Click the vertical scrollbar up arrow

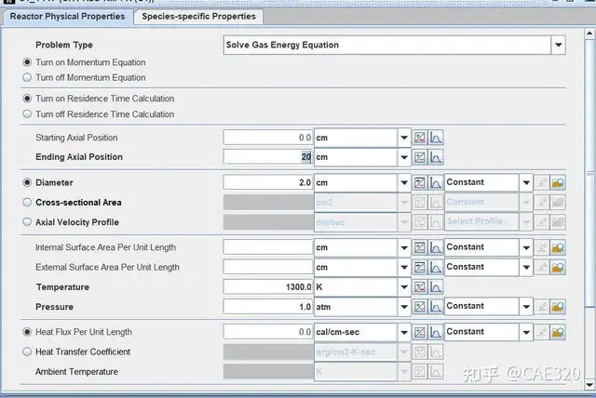589,33
